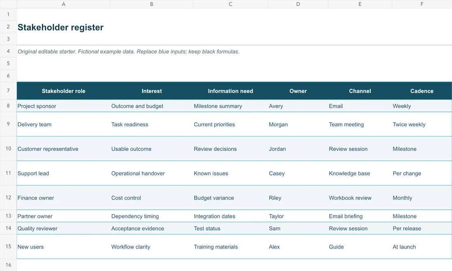This screenshot has height=271, width=452.
Task: Click "Review session" in Customer representative row
Action: point(360,149)
